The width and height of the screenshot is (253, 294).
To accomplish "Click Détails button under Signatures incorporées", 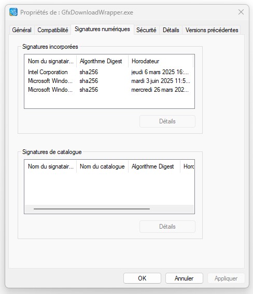I will [x=167, y=121].
